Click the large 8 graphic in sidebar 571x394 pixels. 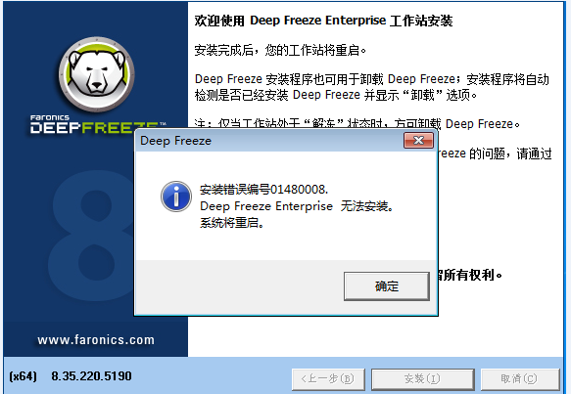point(91,237)
